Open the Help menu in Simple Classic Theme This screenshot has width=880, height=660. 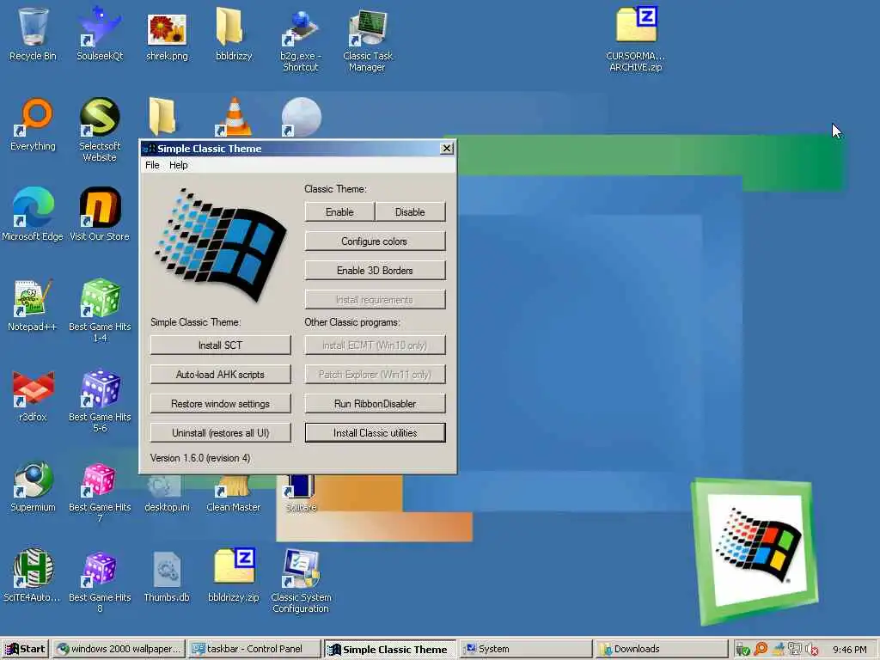tap(179, 165)
